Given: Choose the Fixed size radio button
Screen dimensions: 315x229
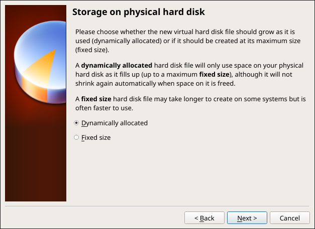Looking at the screenshot, I should tap(76, 137).
